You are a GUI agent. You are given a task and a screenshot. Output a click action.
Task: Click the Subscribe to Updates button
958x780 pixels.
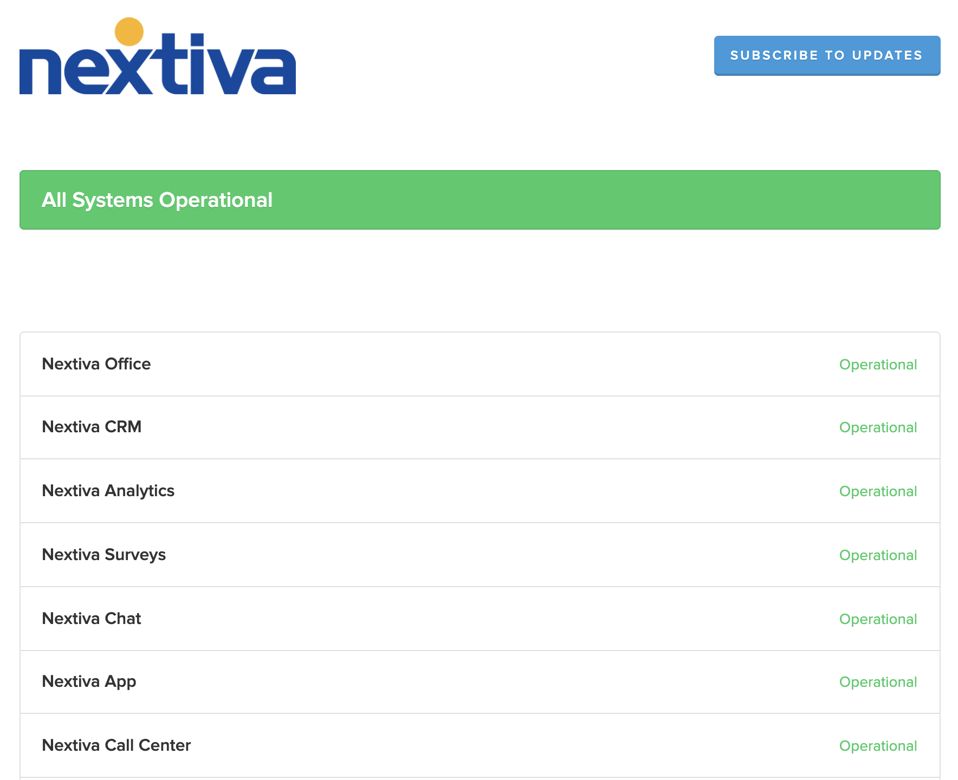[827, 55]
